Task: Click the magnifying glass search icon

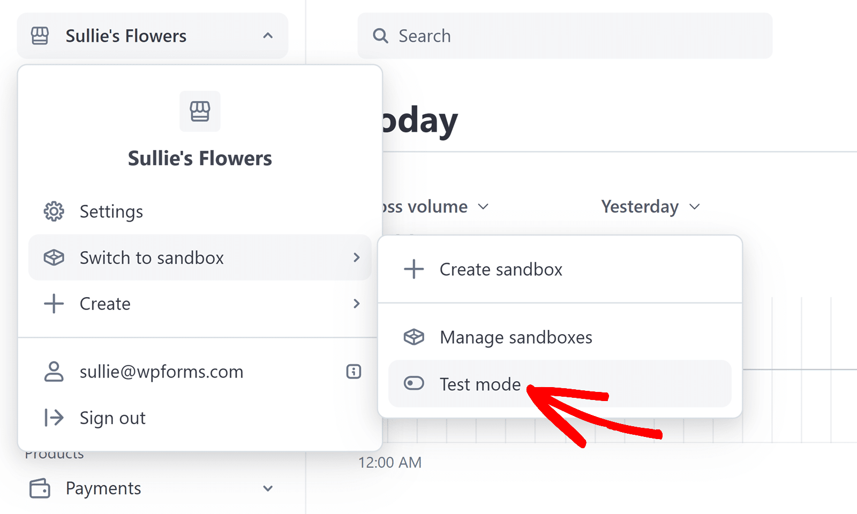Action: click(x=380, y=36)
